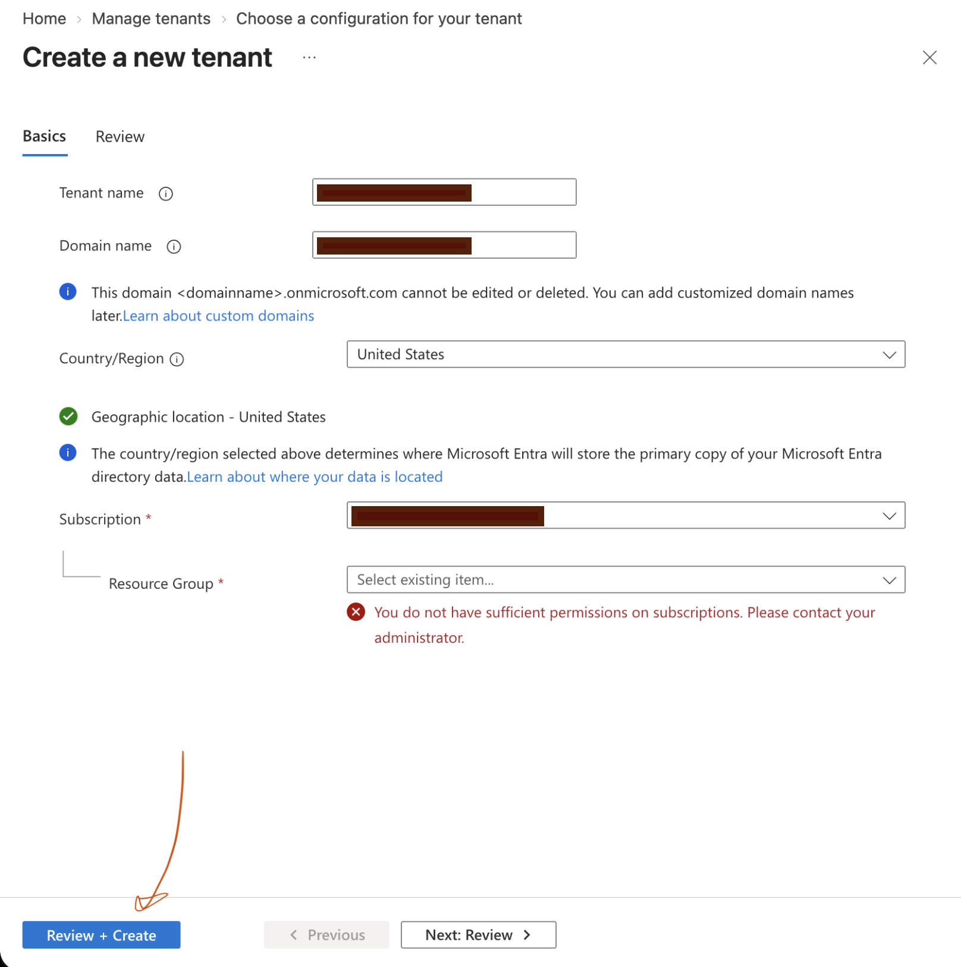Close the Create a new tenant pane
Image resolution: width=961 pixels, height=967 pixels.
[x=929, y=58]
